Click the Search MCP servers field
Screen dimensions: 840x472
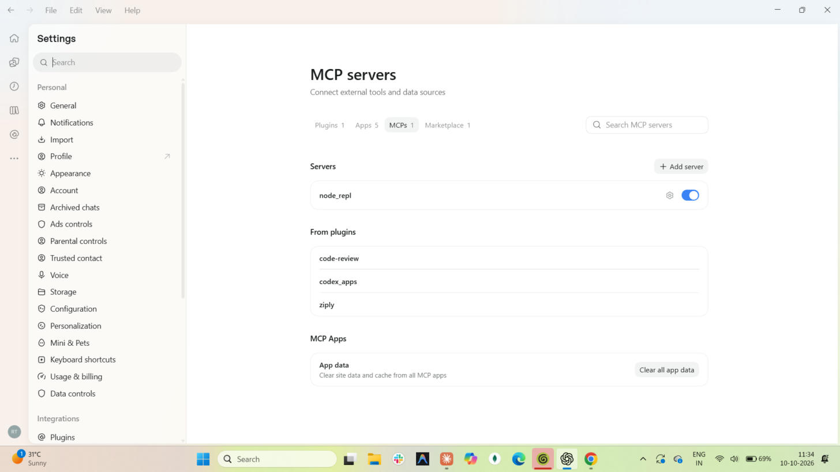click(647, 125)
